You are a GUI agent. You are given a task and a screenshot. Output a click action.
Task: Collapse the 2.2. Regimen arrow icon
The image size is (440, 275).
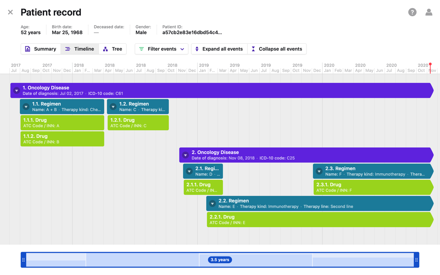pyautogui.click(x=212, y=204)
